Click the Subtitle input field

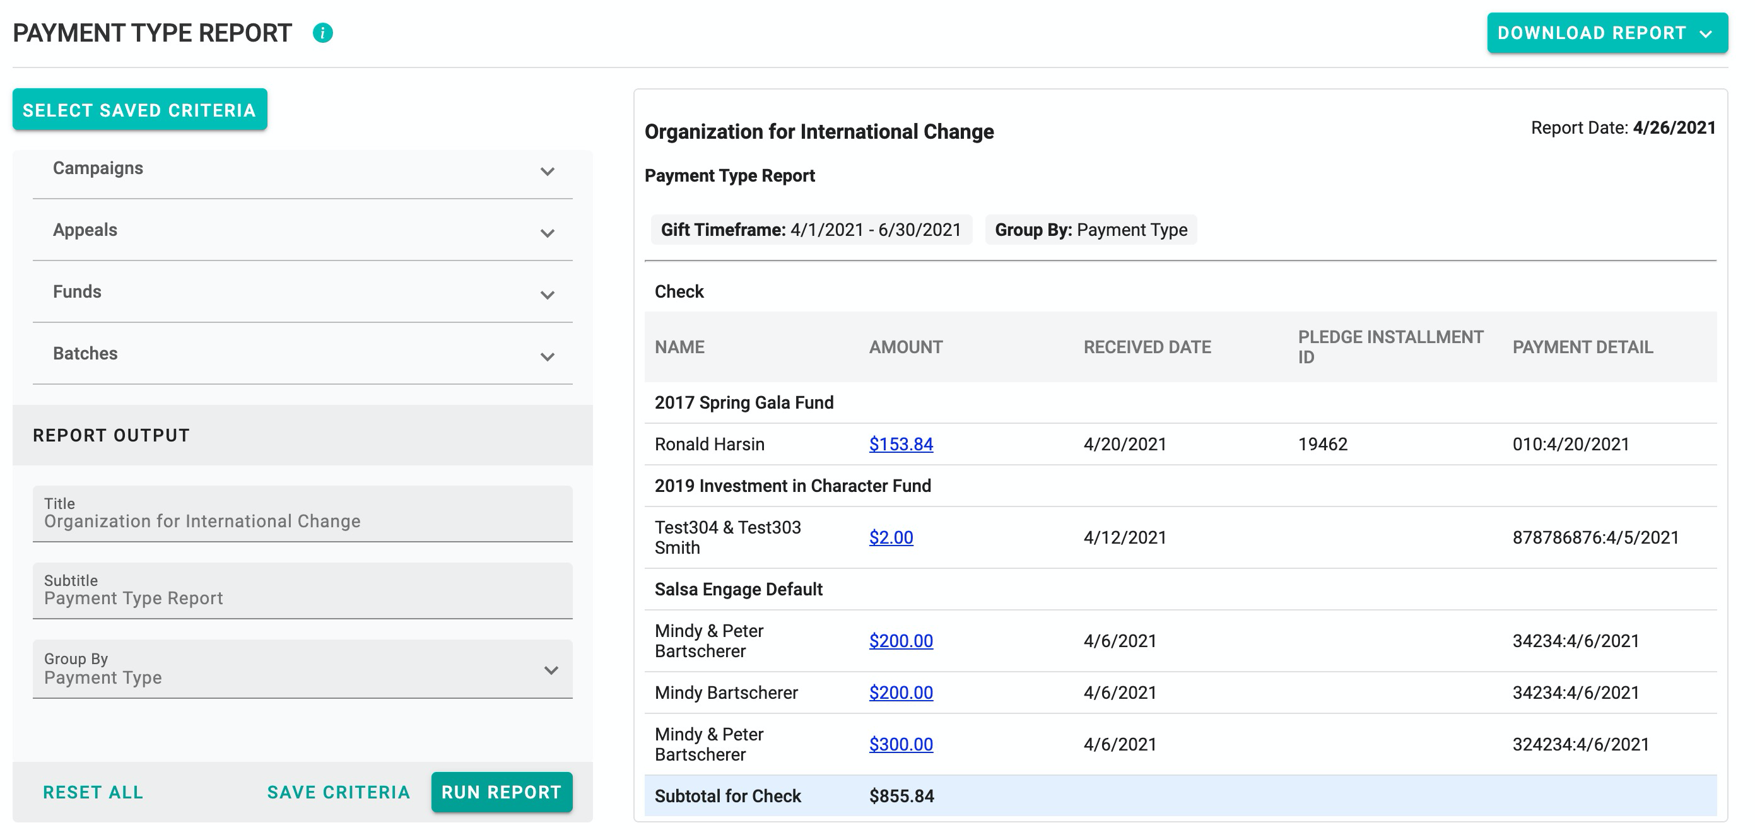click(303, 591)
